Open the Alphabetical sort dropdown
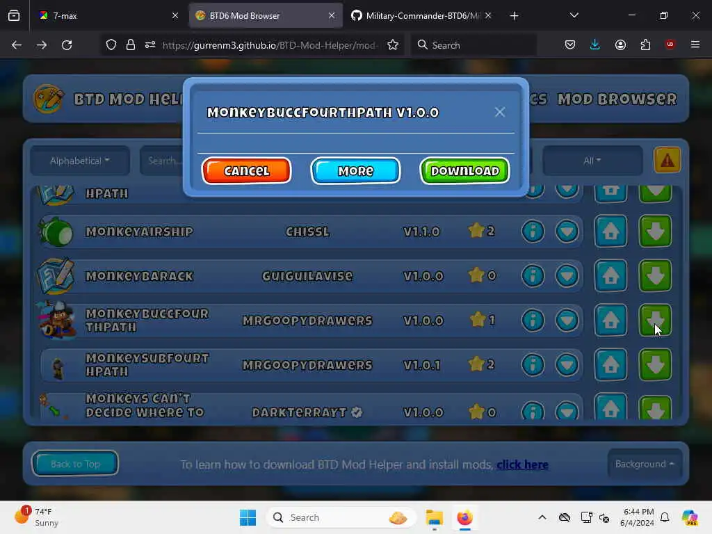This screenshot has height=534, width=712. point(80,161)
